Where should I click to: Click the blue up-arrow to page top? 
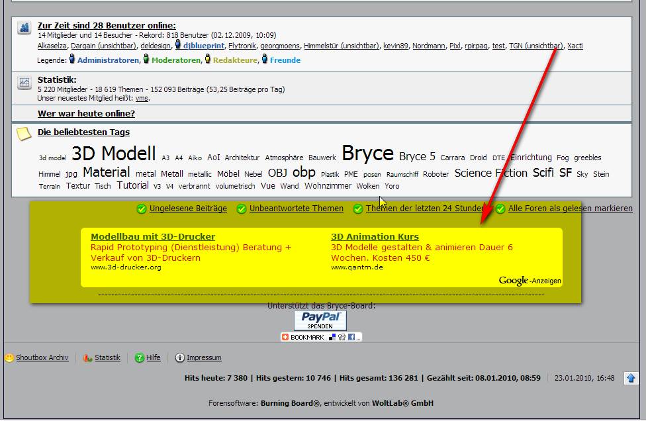(631, 378)
